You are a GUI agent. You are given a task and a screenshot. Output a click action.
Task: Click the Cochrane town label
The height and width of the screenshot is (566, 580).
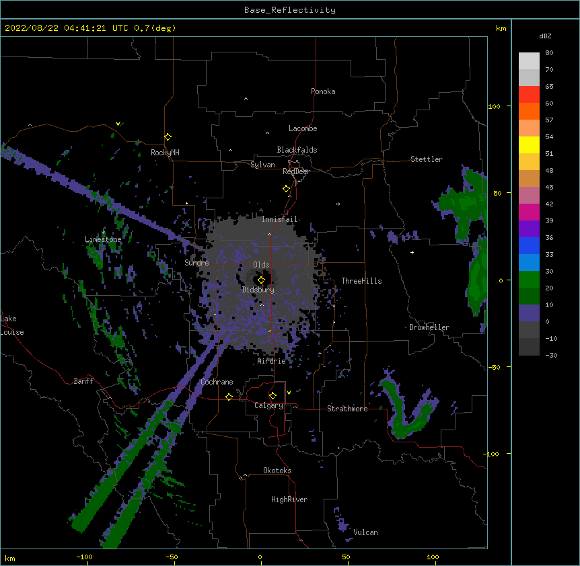[217, 382]
